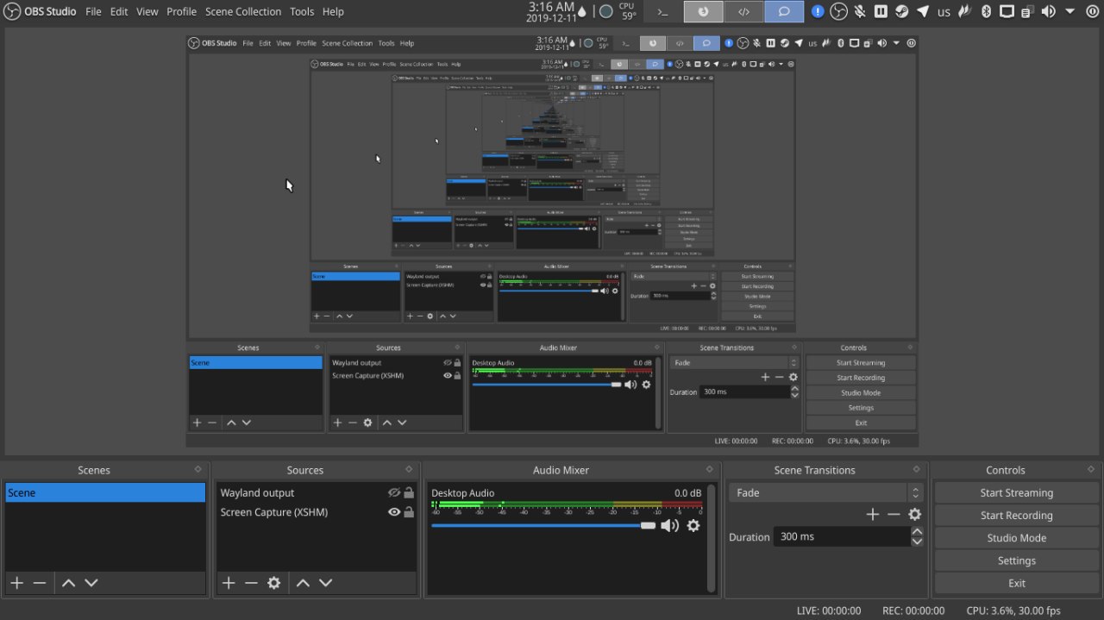Viewport: 1104px width, 620px height.
Task: Click the OBS Studio logo in the title bar
Action: 12,11
